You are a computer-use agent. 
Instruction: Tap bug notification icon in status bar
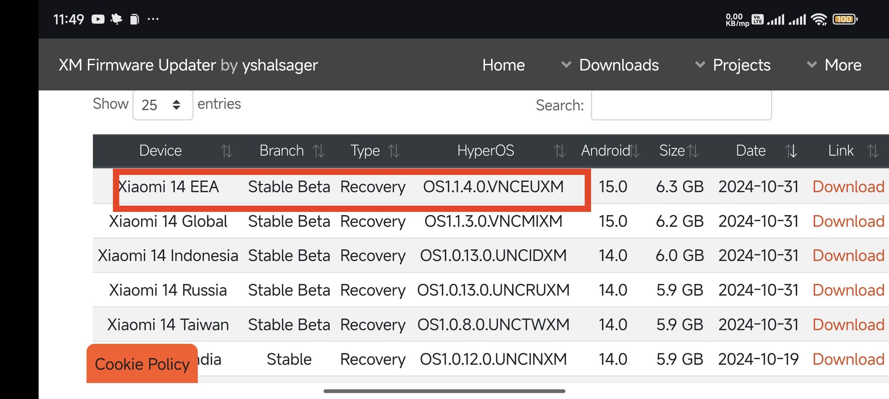[x=116, y=19]
